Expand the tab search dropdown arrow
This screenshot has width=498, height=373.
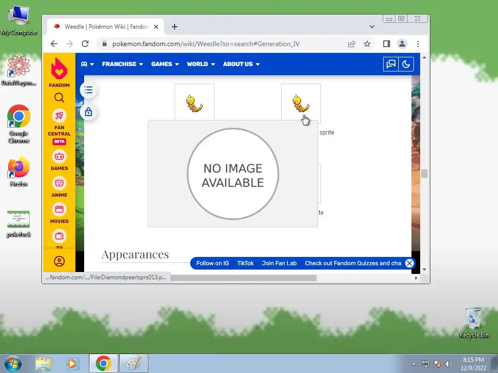click(x=372, y=27)
